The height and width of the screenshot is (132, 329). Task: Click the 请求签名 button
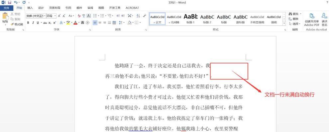(324, 19)
